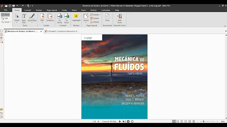Open the Forms ribbon tab
The image size is (227, 127).
tap(64, 10)
